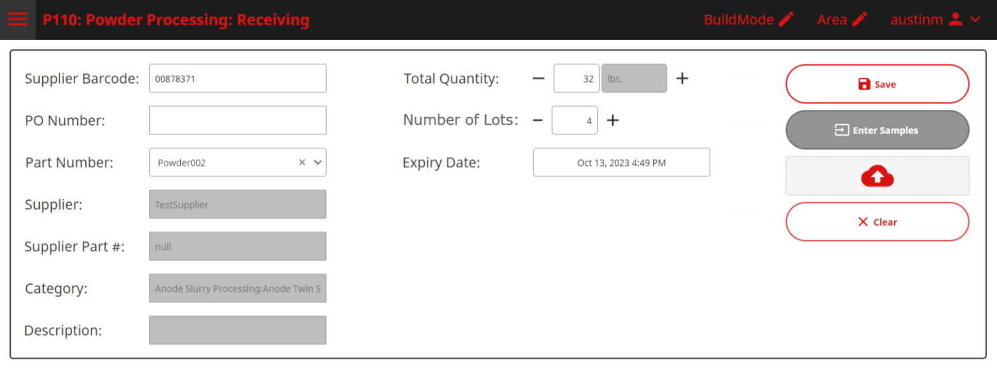The width and height of the screenshot is (997, 368).
Task: Increase Total Quantity with the plus icon
Action: 682,78
